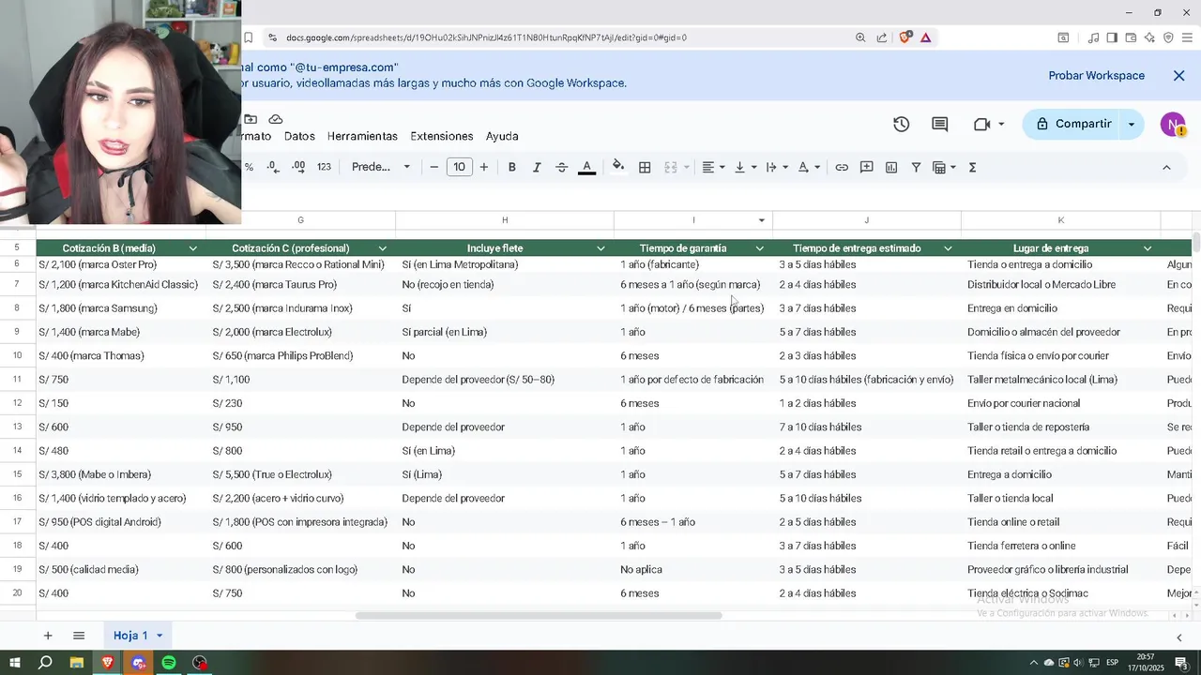
Task: Apply strikethrough formatting
Action: pos(561,167)
